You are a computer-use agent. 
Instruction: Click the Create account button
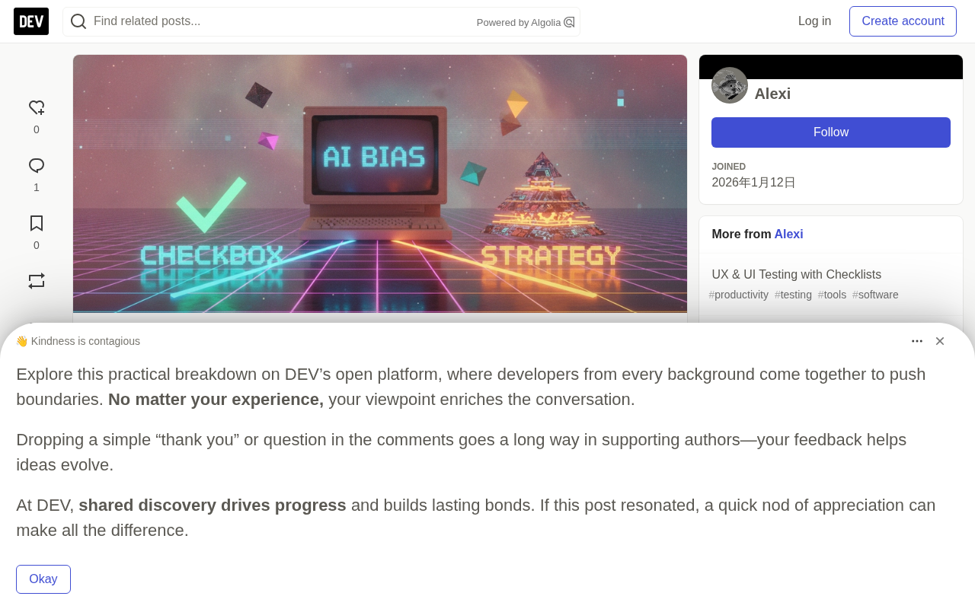coord(903,21)
